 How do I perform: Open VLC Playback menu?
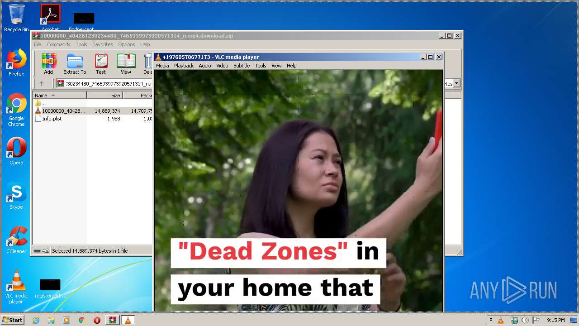(184, 66)
